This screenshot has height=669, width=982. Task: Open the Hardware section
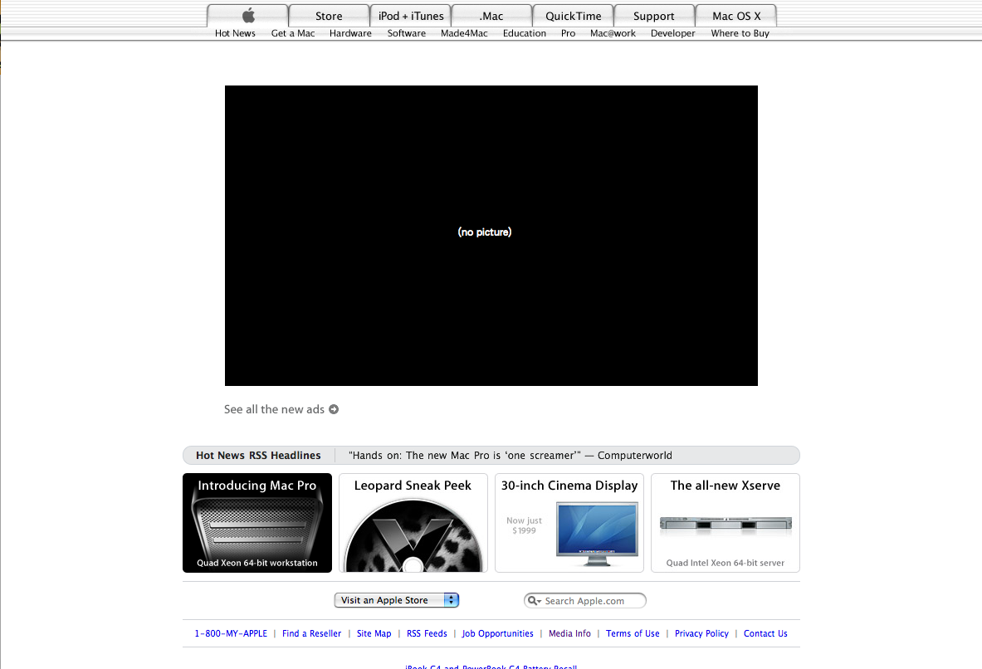[350, 33]
